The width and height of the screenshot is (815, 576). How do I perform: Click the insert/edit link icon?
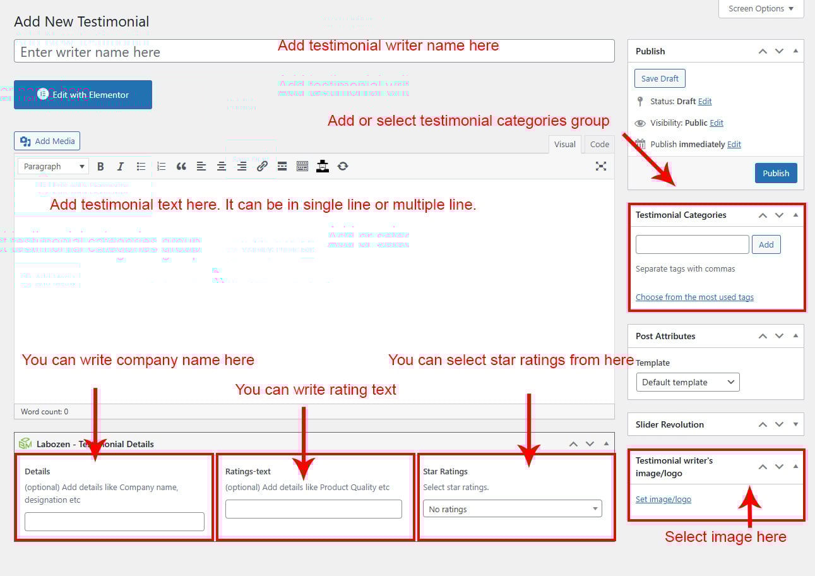262,166
